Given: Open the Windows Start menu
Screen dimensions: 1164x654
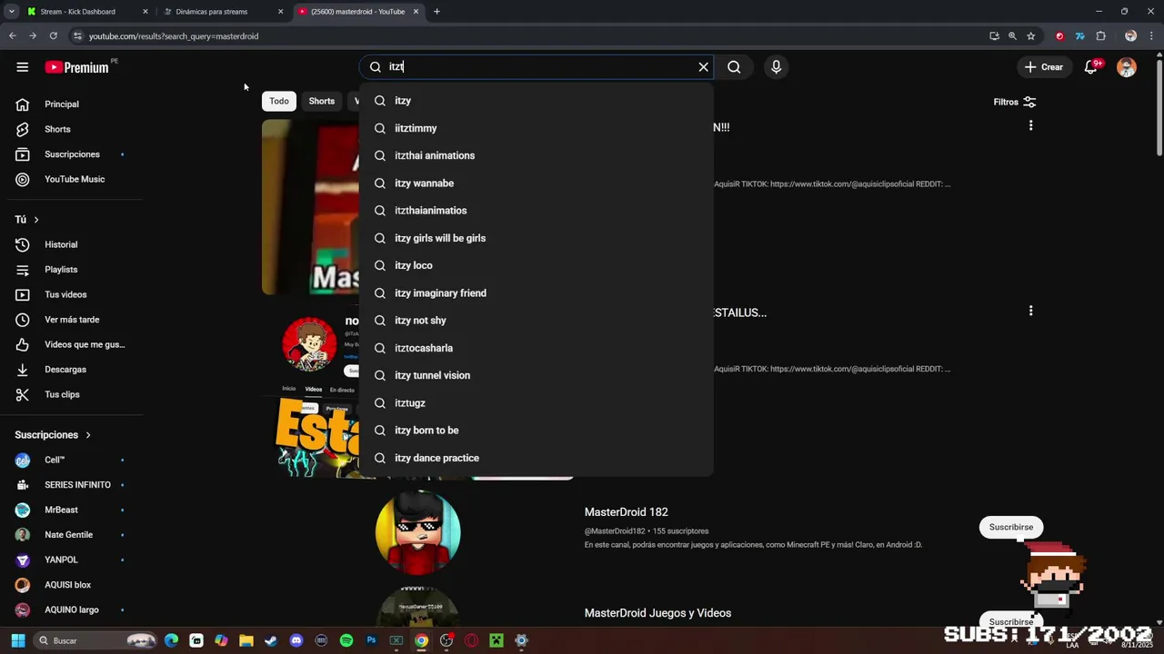Looking at the screenshot, I should click(17, 640).
